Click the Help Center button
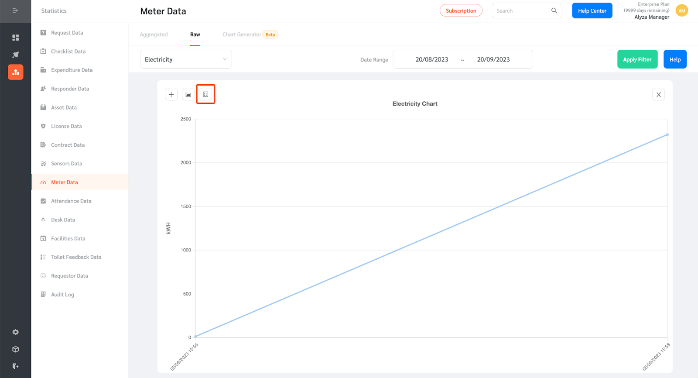This screenshot has width=698, height=378. [592, 10]
